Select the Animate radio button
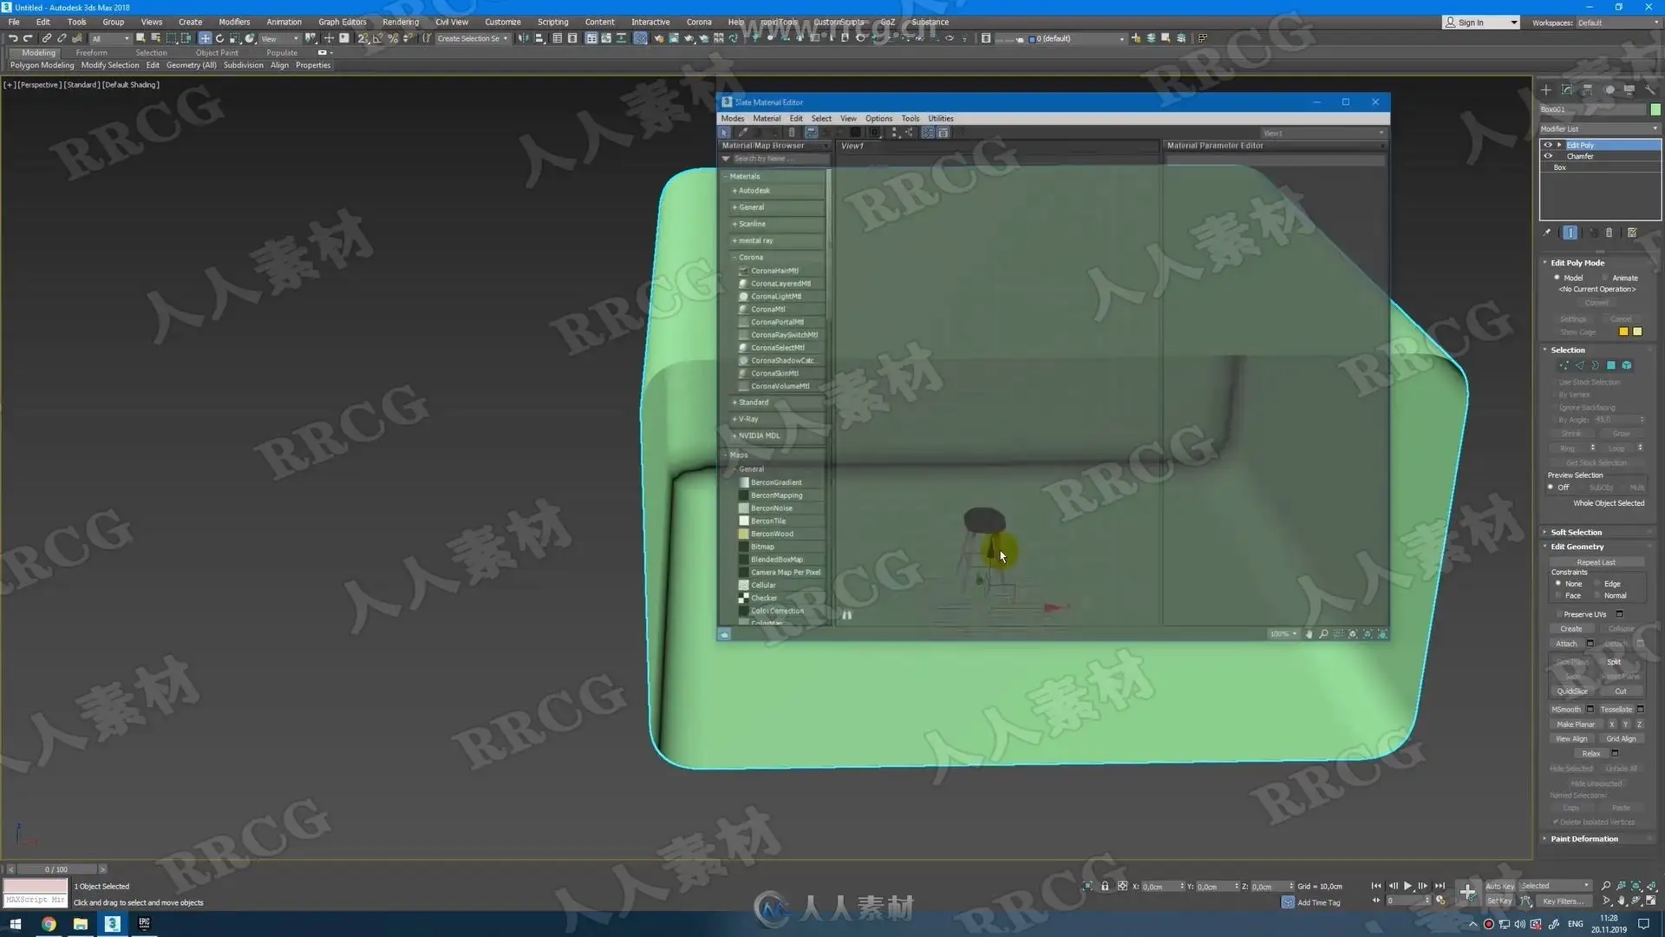Viewport: 1665px width, 937px height. tap(1606, 278)
